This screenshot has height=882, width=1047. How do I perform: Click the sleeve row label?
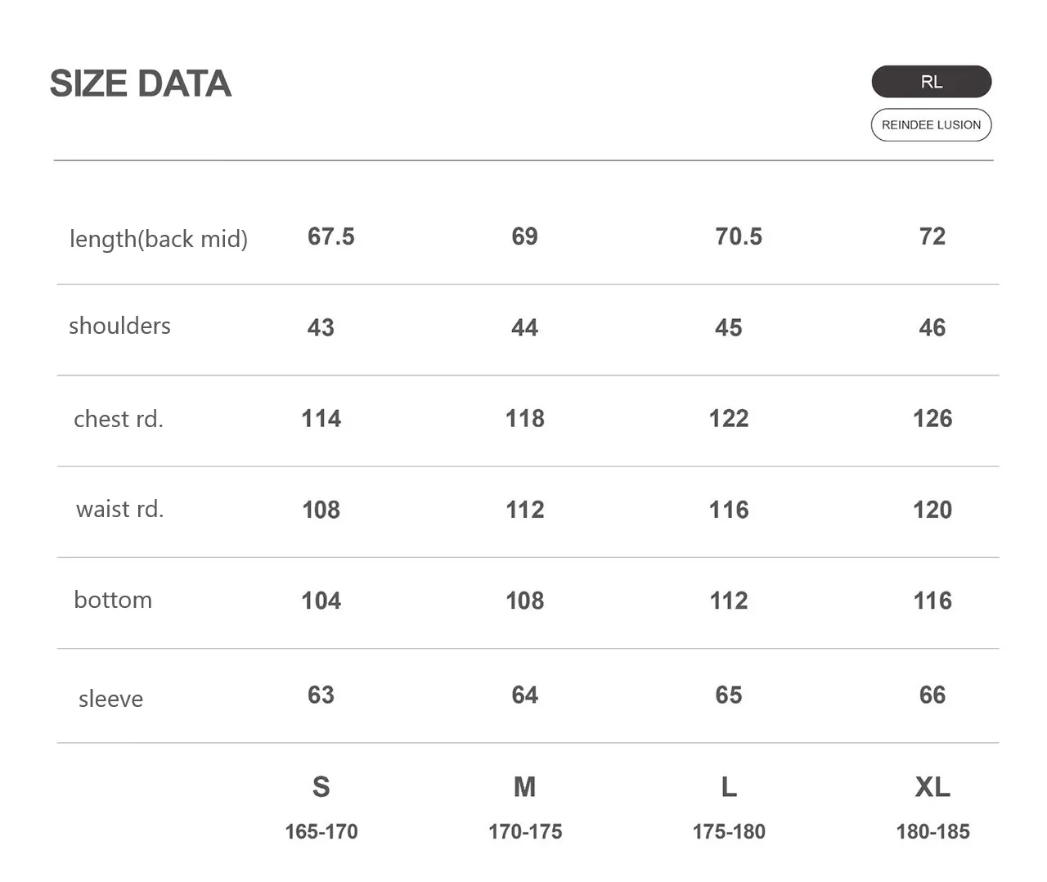110,699
